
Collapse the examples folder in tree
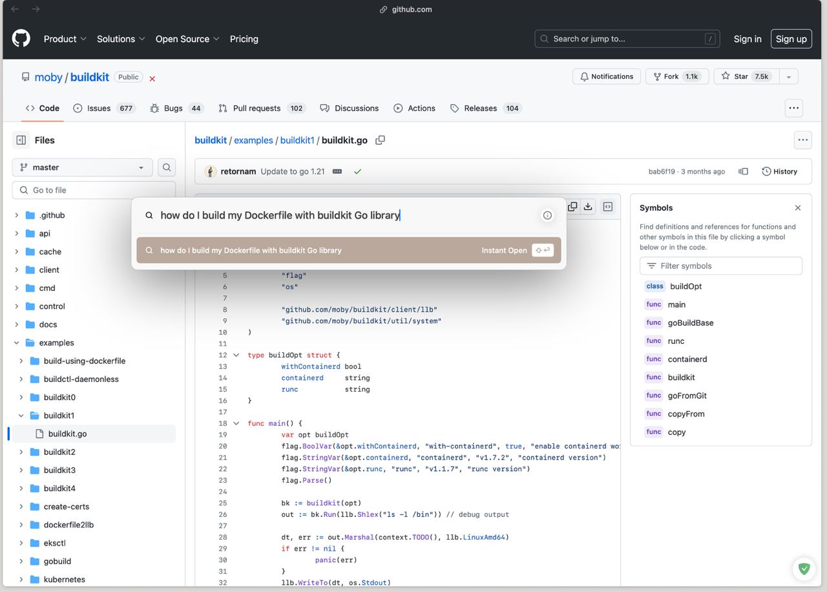point(17,343)
